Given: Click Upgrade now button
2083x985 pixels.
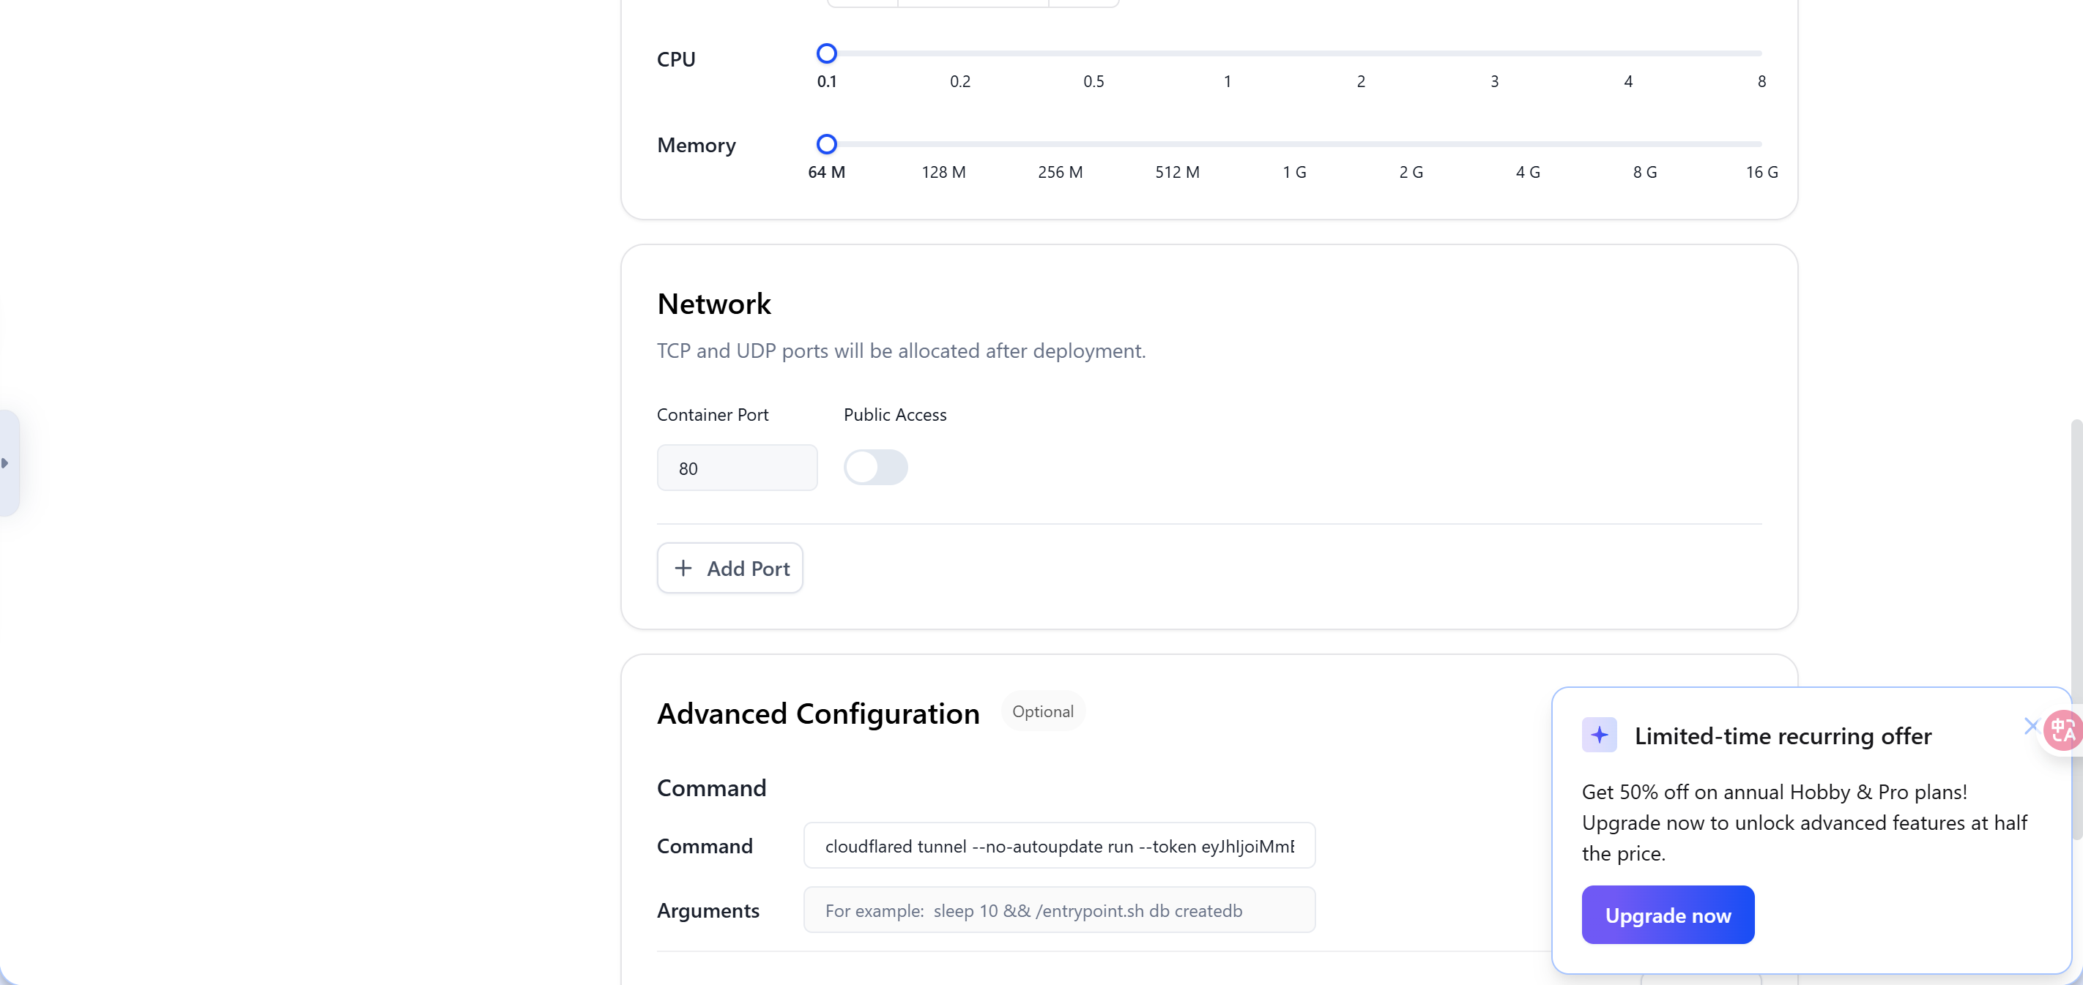Looking at the screenshot, I should tap(1668, 915).
